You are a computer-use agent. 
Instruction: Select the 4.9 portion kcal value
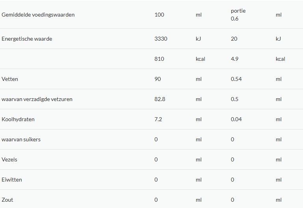click(234, 59)
